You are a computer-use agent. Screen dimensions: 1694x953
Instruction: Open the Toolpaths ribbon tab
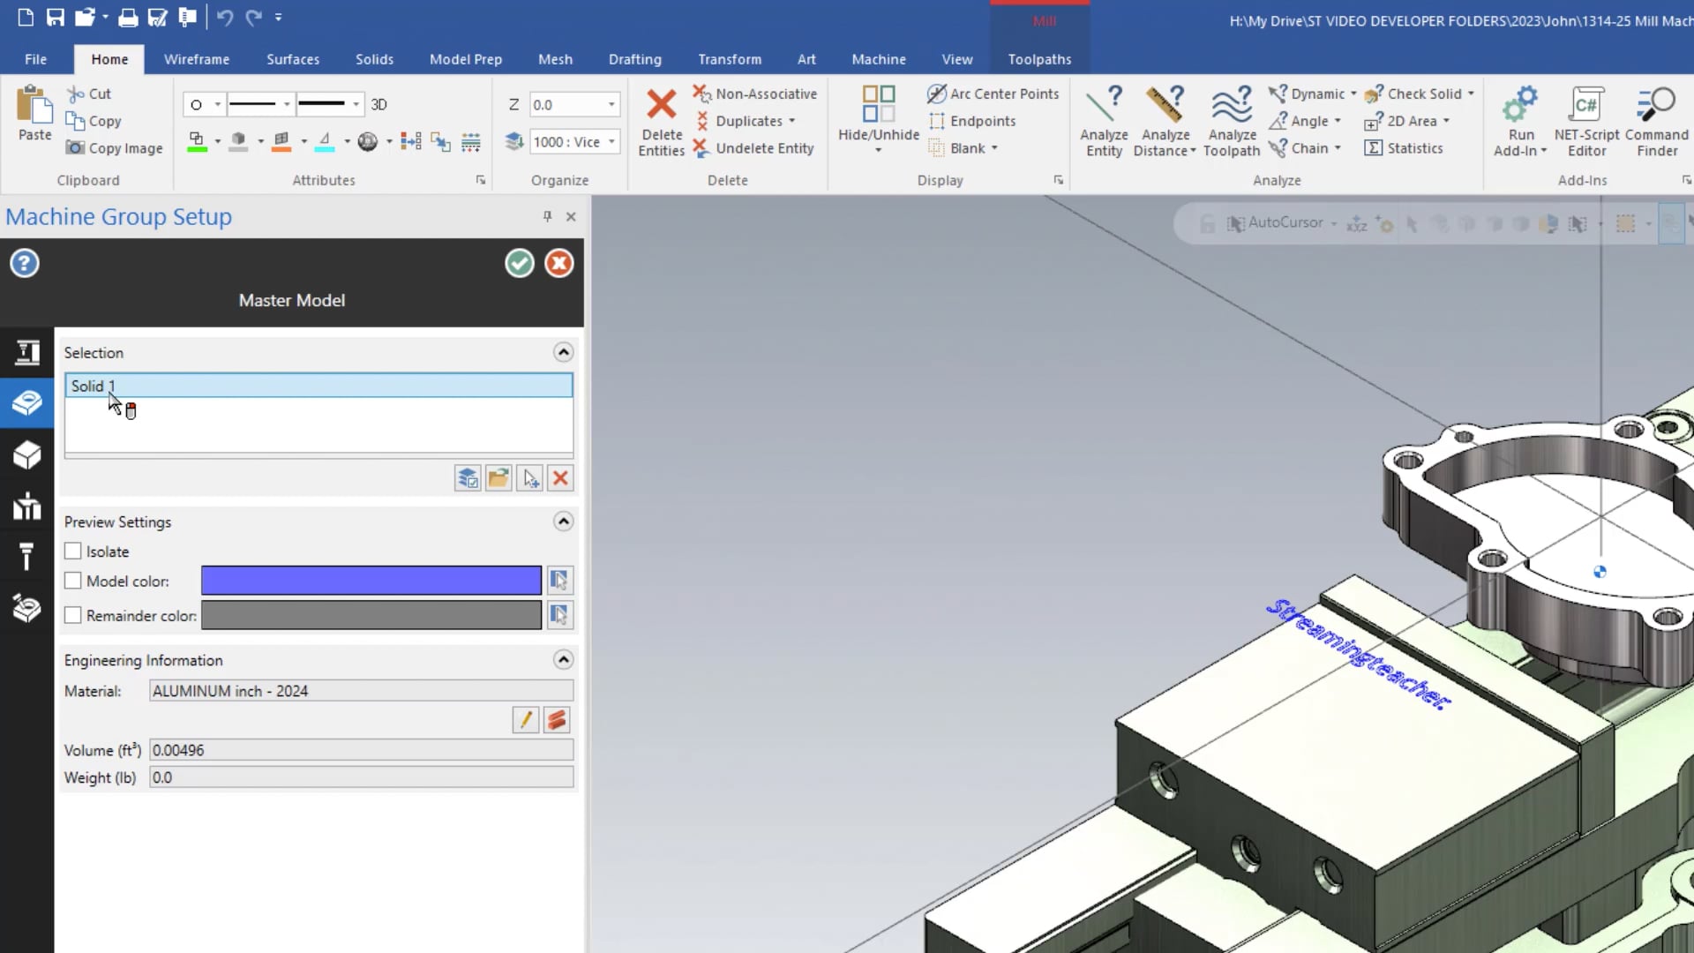[x=1039, y=59]
